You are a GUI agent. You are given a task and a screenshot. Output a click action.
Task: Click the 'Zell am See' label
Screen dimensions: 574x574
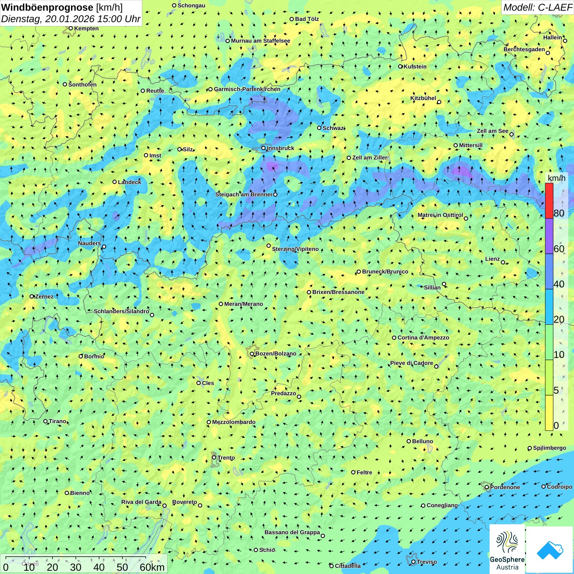pos(492,131)
